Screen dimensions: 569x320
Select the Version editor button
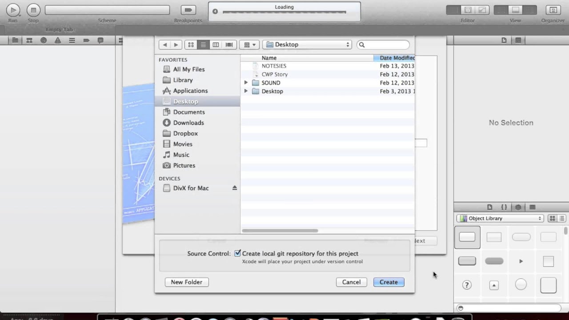482,10
